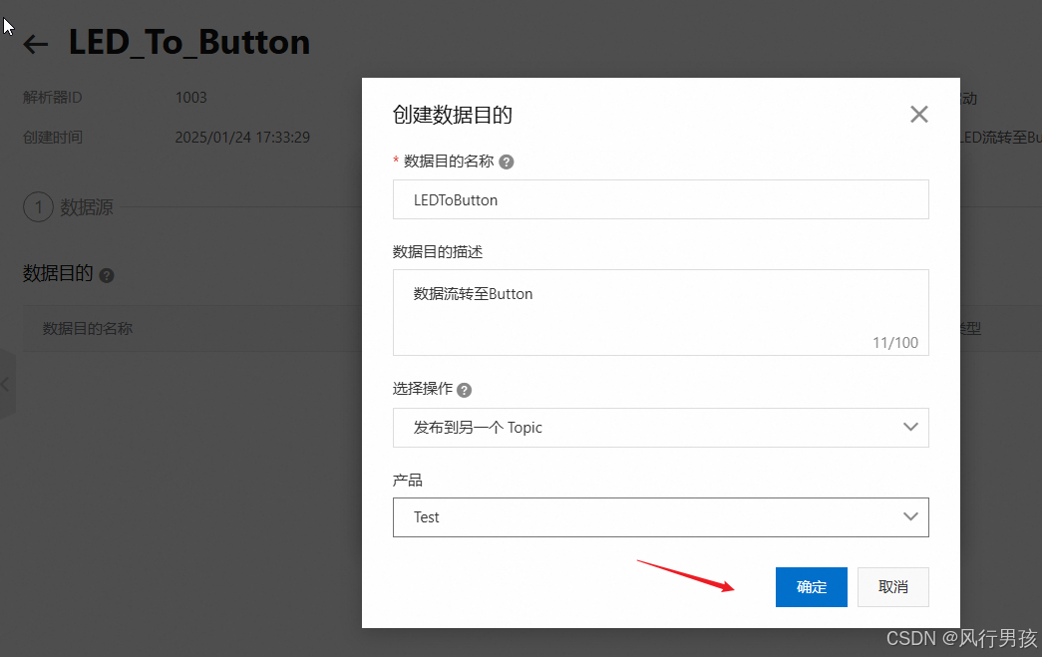Click the 创建时间 label
The height and width of the screenshot is (657, 1042).
(x=53, y=138)
